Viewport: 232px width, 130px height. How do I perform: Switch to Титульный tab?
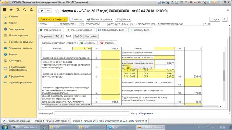click(x=46, y=36)
